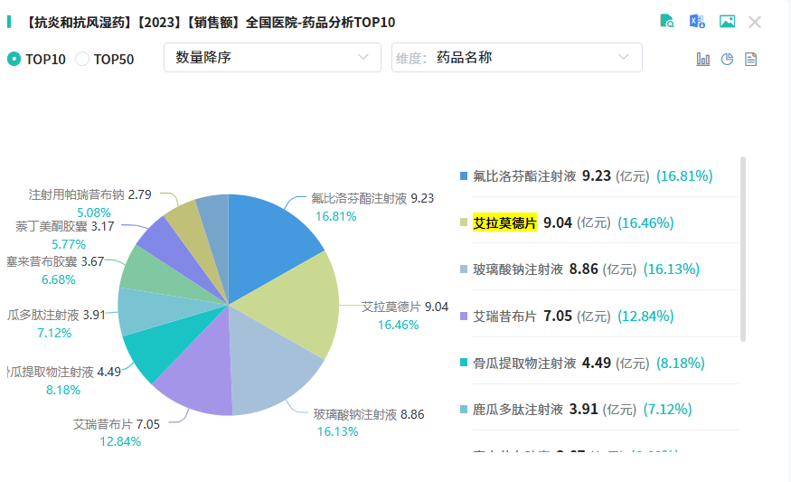Image resolution: width=791 pixels, height=482 pixels.
Task: Click pie label 氟比洛芬酯注射液 9.23
Action: pyautogui.click(x=372, y=198)
